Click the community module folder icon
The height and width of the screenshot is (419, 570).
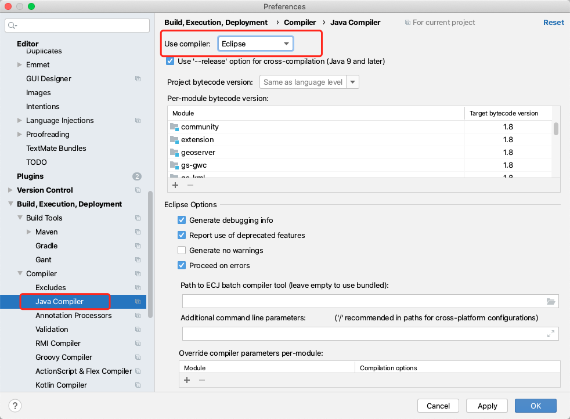point(174,127)
